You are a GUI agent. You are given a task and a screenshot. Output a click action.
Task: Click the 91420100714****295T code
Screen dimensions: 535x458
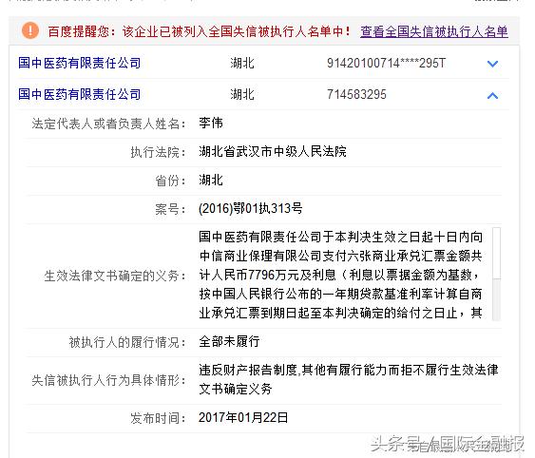[386, 63]
